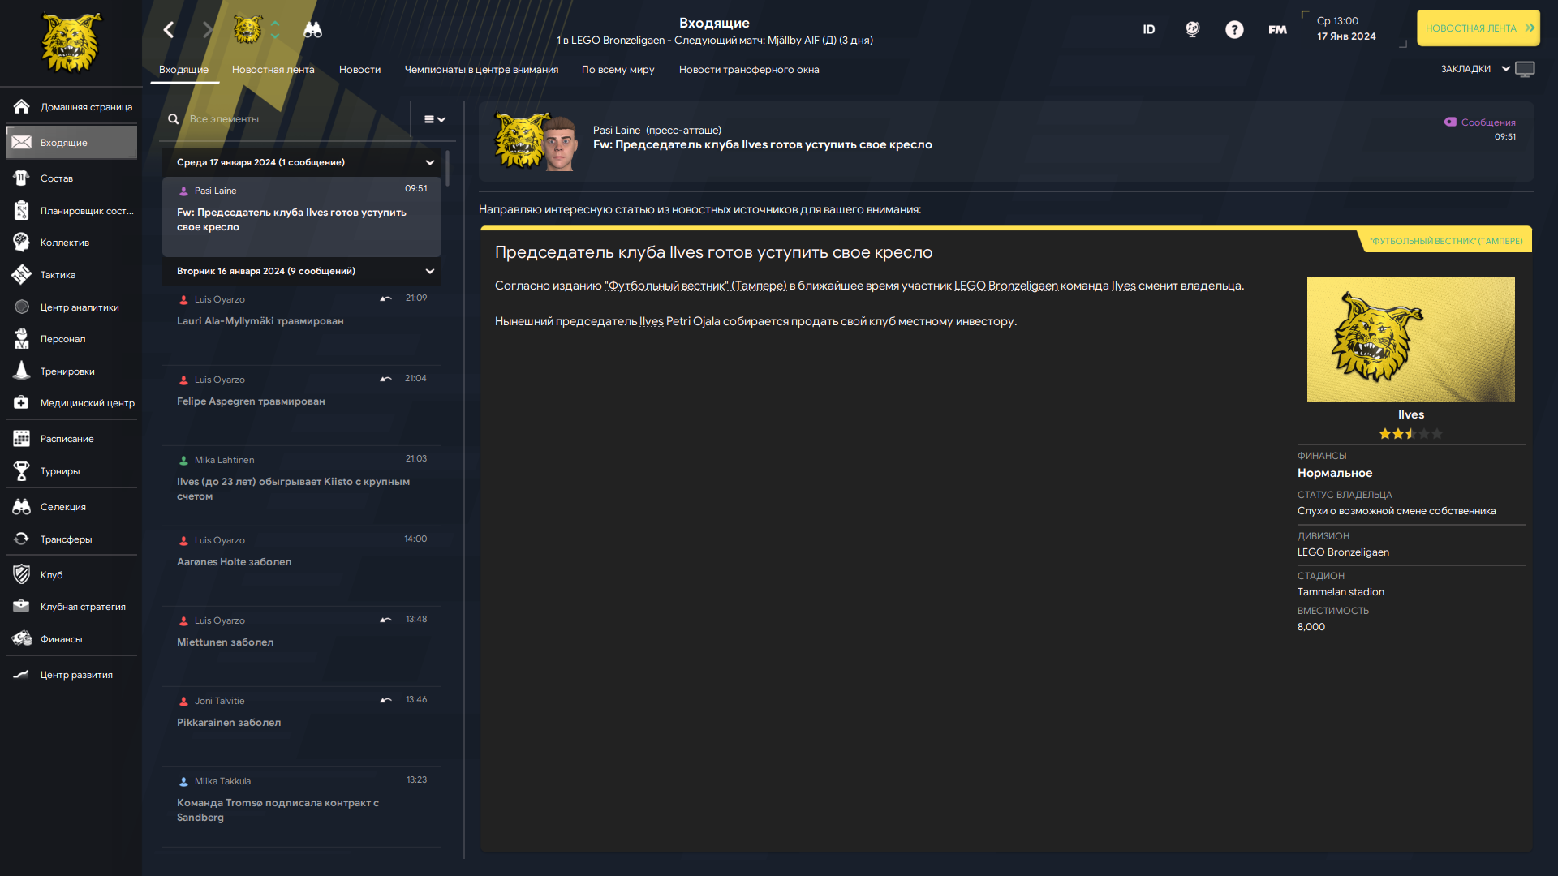Click the yellow News Feed continue button

point(1478,28)
